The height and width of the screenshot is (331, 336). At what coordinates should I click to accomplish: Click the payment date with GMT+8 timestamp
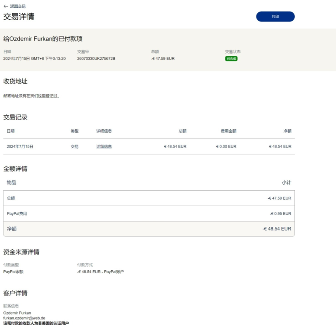click(x=34, y=59)
